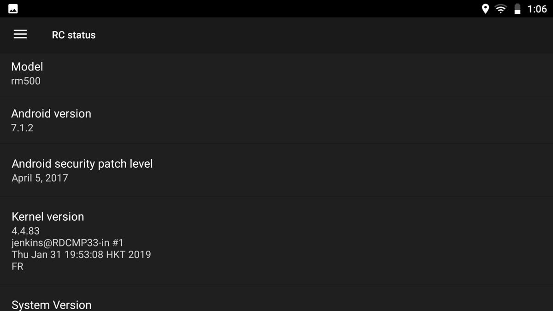Tap the picture notification icon in status bar
The height and width of the screenshot is (311, 553).
[13, 9]
